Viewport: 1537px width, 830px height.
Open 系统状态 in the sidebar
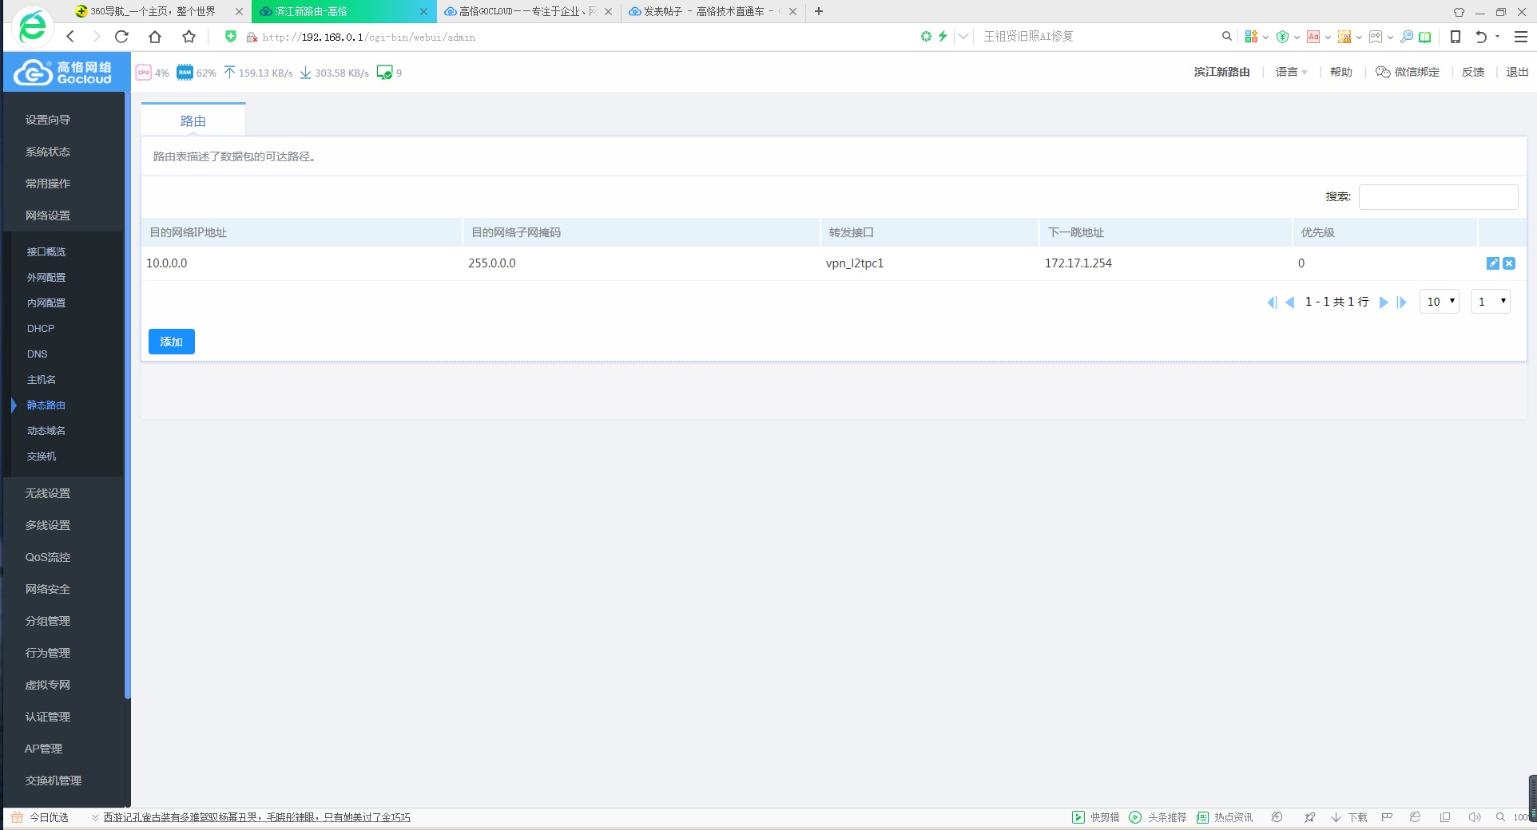[x=48, y=152]
